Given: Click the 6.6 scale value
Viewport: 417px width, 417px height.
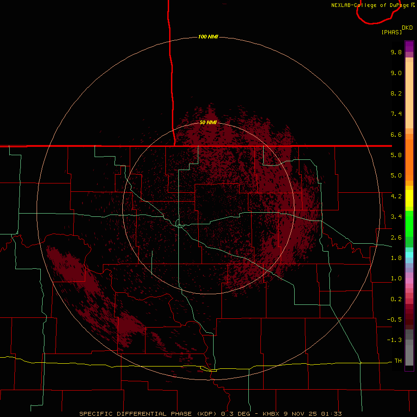Looking at the screenshot, I should pos(396,134).
